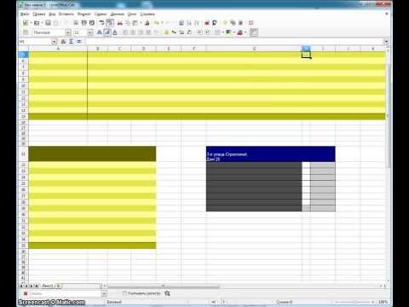The image size is (409, 307).
Task: Close the find toolbar
Action: point(26,293)
